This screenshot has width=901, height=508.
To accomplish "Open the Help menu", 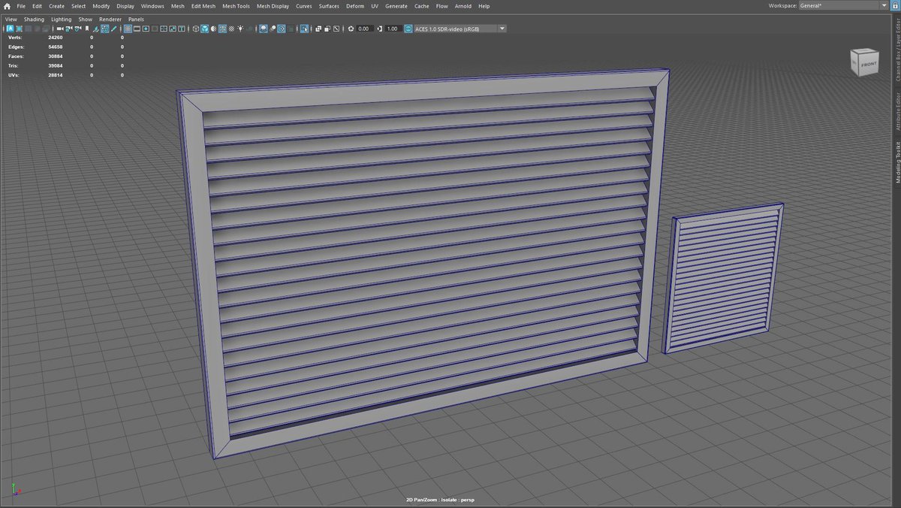I will point(484,6).
